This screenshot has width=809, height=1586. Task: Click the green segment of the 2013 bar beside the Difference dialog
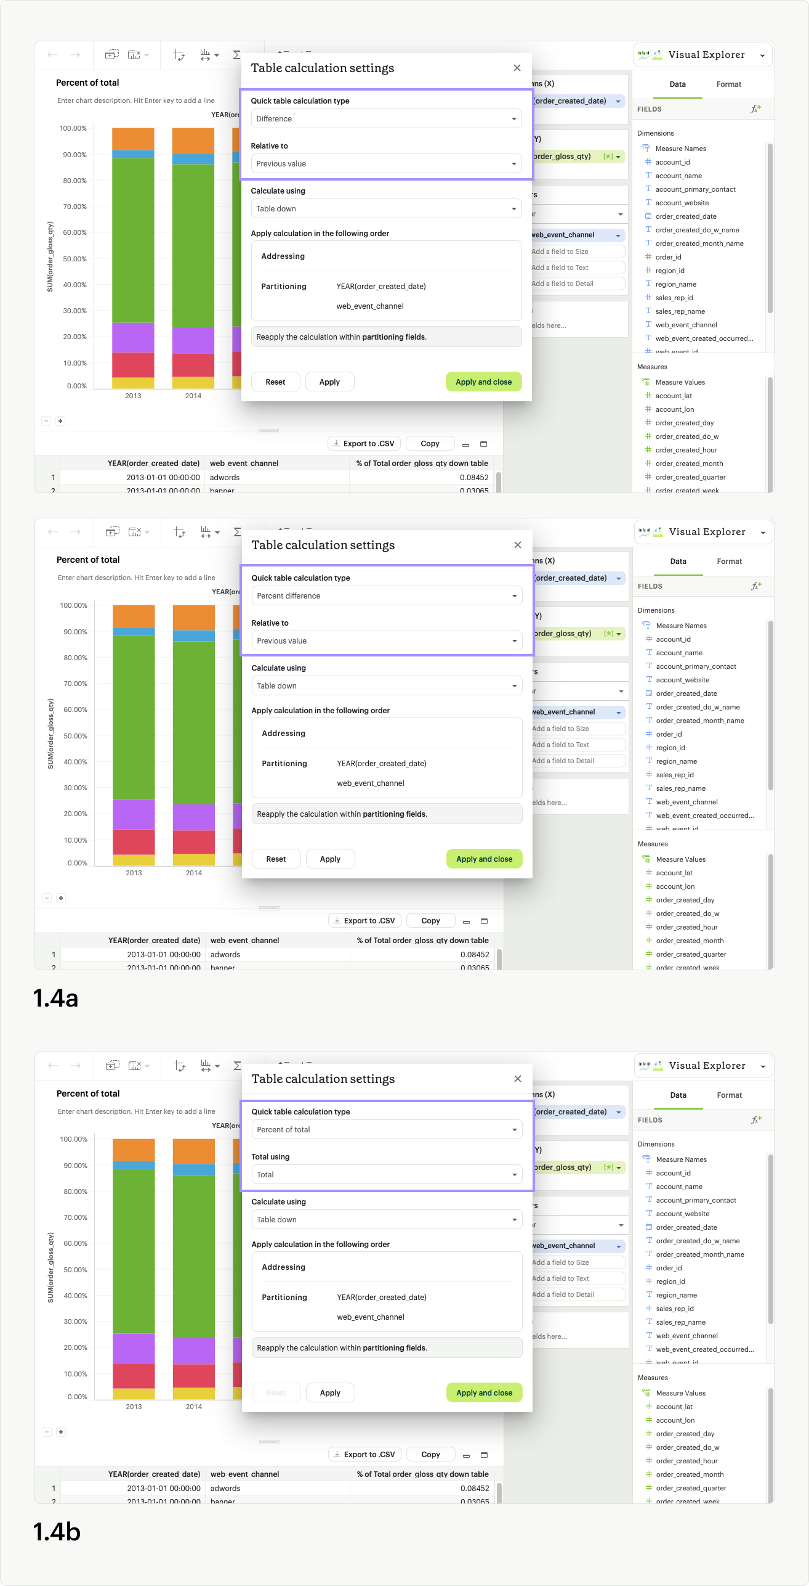pyautogui.click(x=133, y=240)
